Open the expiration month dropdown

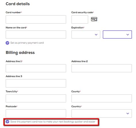tap(86, 35)
